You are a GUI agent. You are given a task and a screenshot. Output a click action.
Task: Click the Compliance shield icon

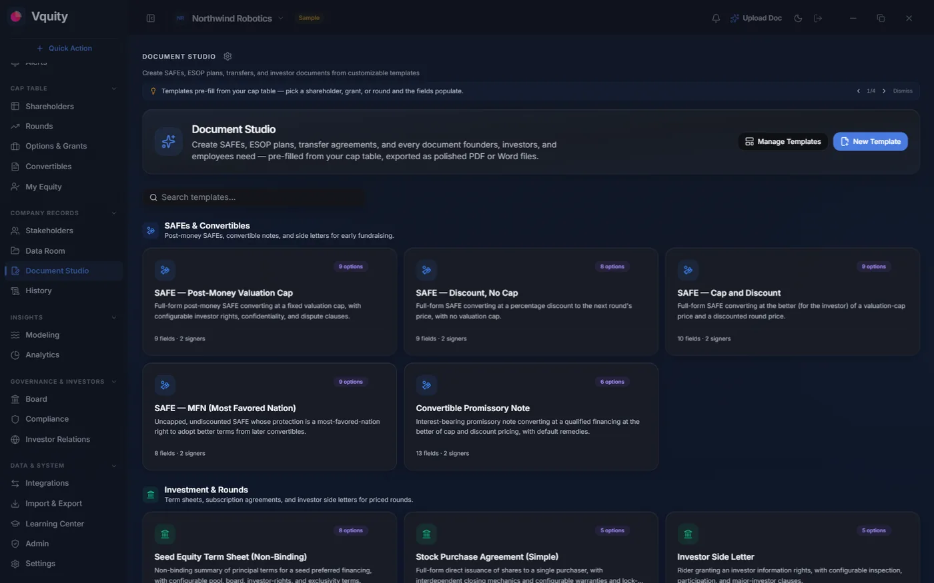pyautogui.click(x=15, y=419)
